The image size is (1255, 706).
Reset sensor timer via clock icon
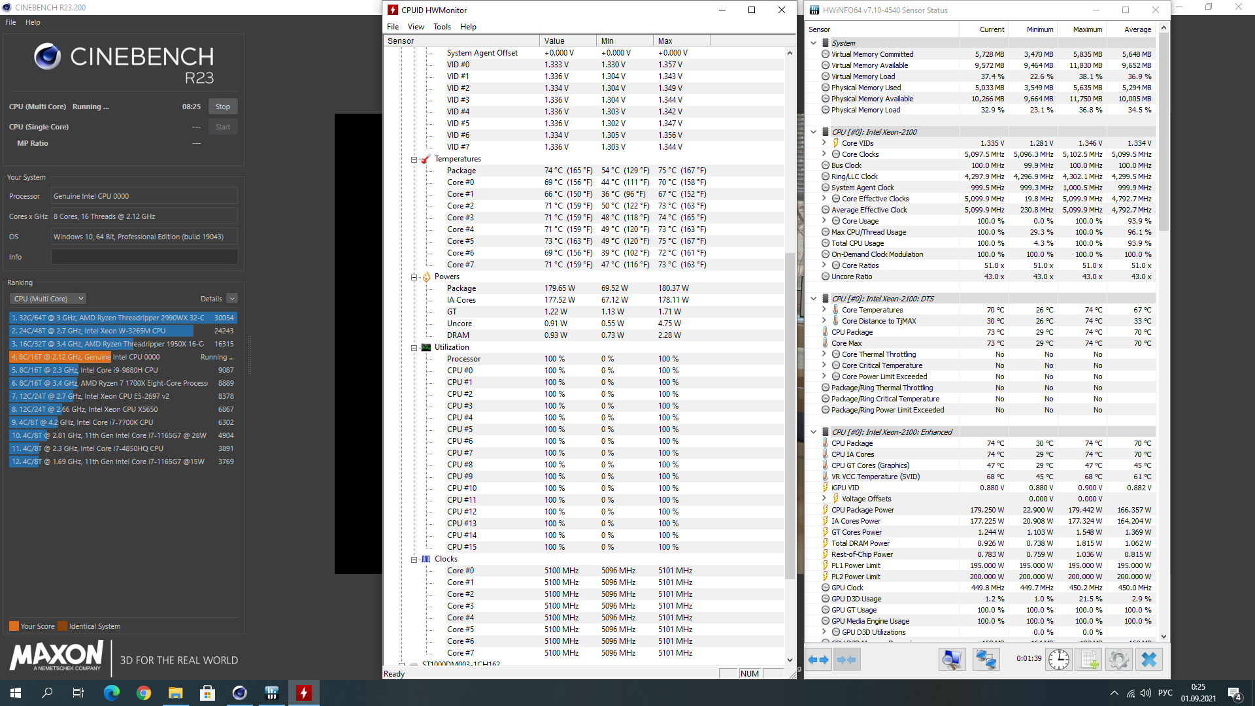(x=1058, y=660)
